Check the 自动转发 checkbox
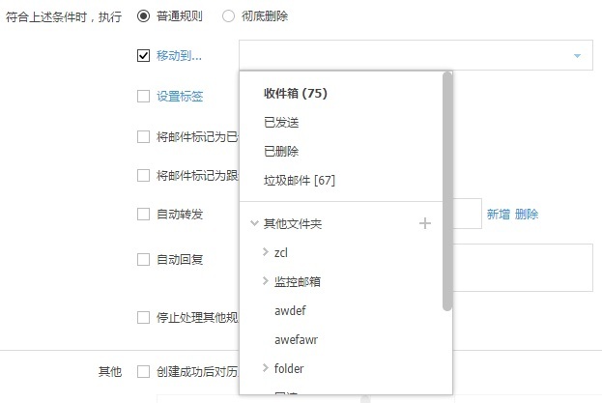This screenshot has width=602, height=403. click(144, 214)
